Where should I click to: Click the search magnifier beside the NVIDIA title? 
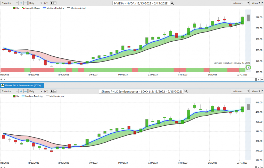172,3
